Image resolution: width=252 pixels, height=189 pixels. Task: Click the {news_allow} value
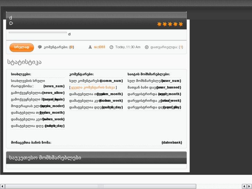[53, 93]
